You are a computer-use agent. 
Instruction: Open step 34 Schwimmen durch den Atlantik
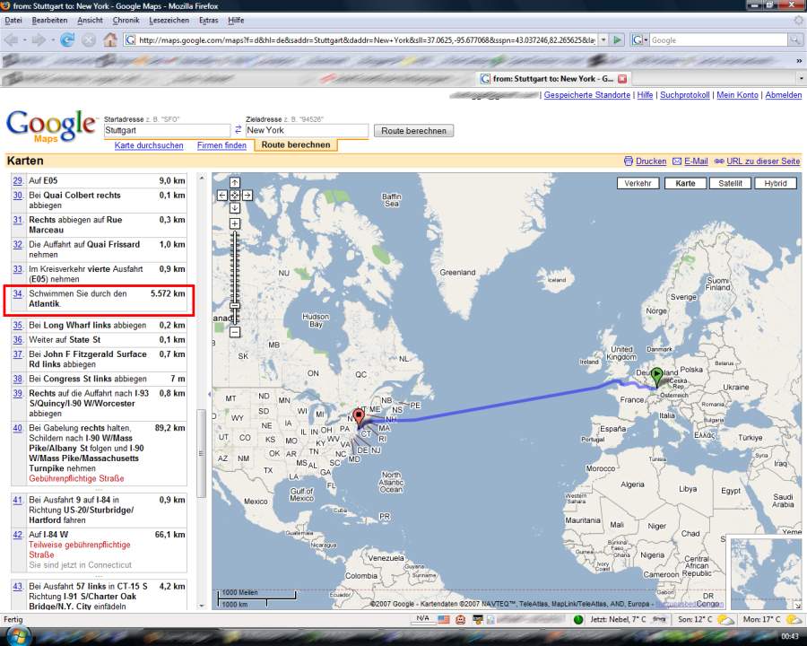[18, 293]
